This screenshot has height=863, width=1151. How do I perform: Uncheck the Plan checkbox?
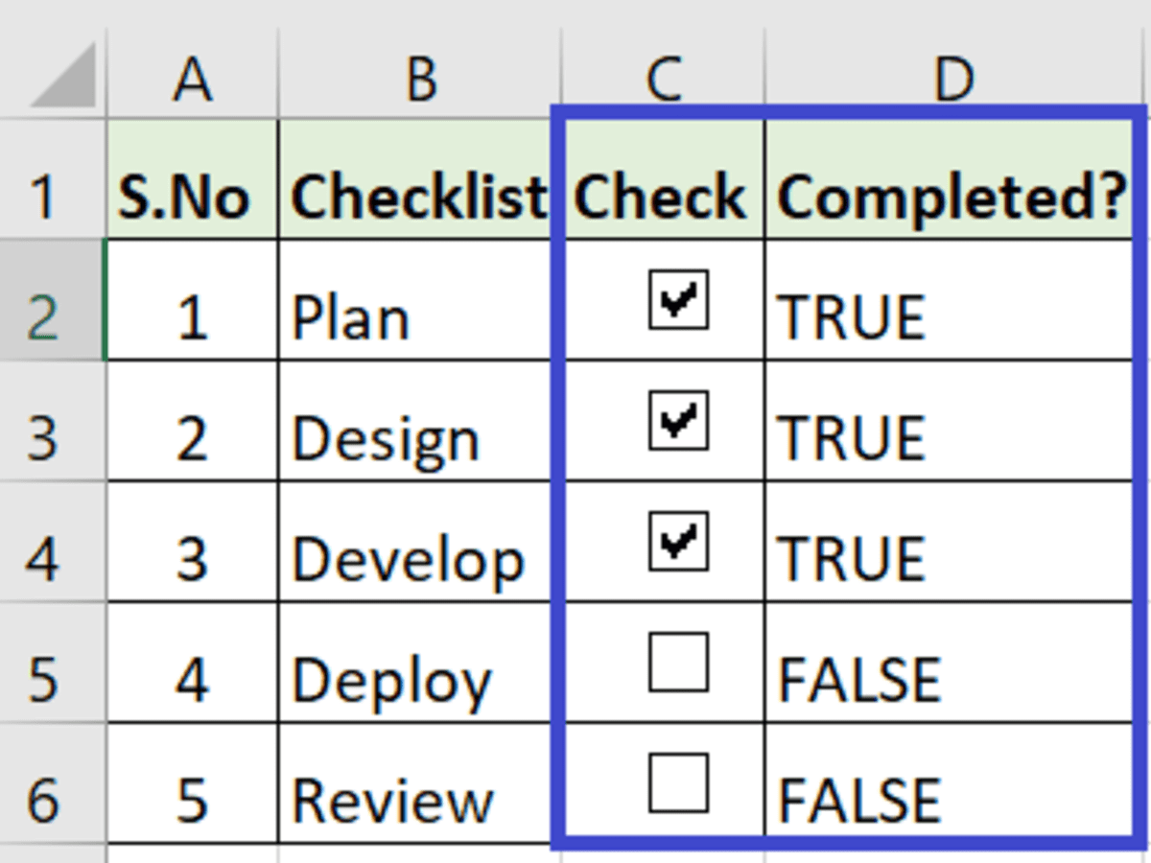click(x=678, y=299)
